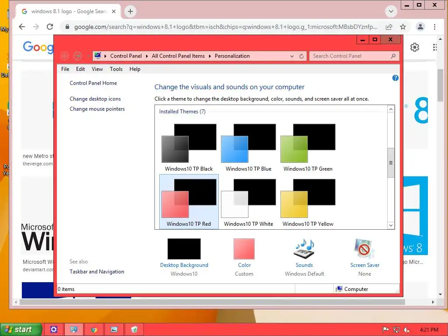The height and width of the screenshot is (336, 448).
Task: Open the Chrome three-dot menu
Action: 434,27
